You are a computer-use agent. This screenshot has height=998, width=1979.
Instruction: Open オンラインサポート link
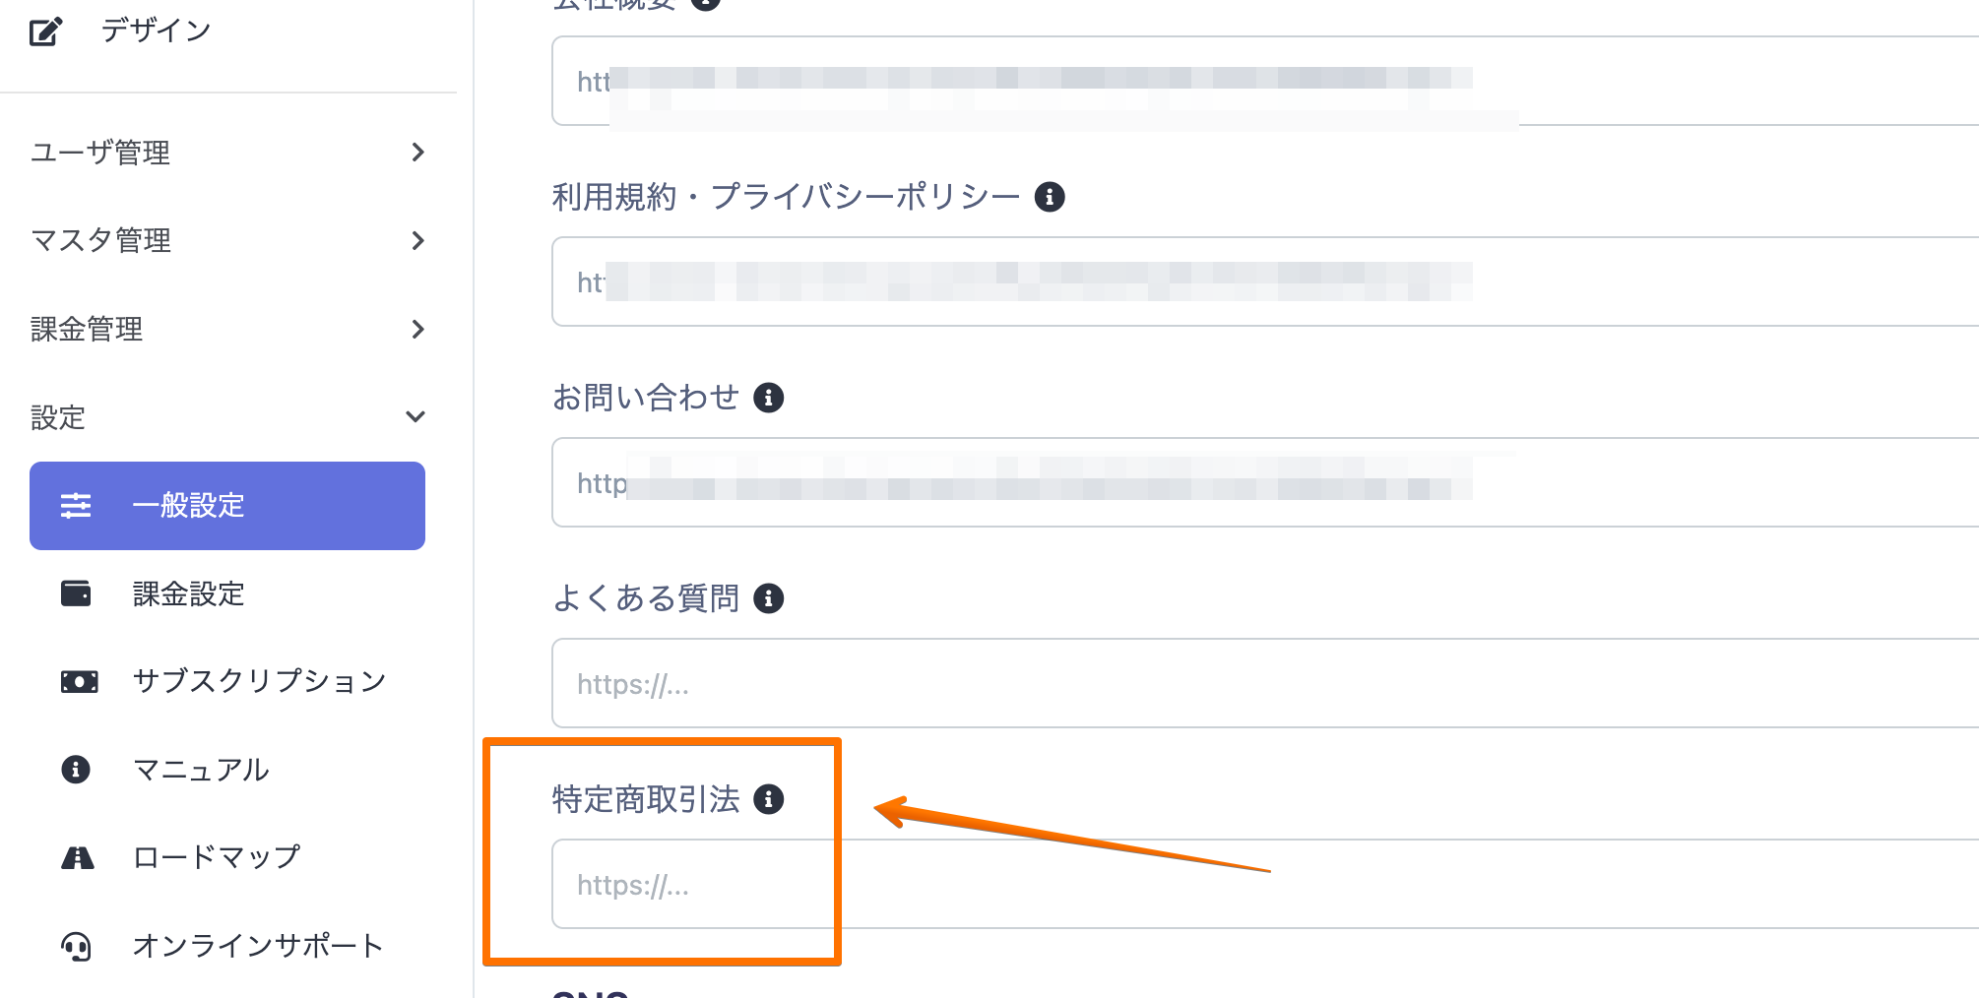tap(258, 946)
